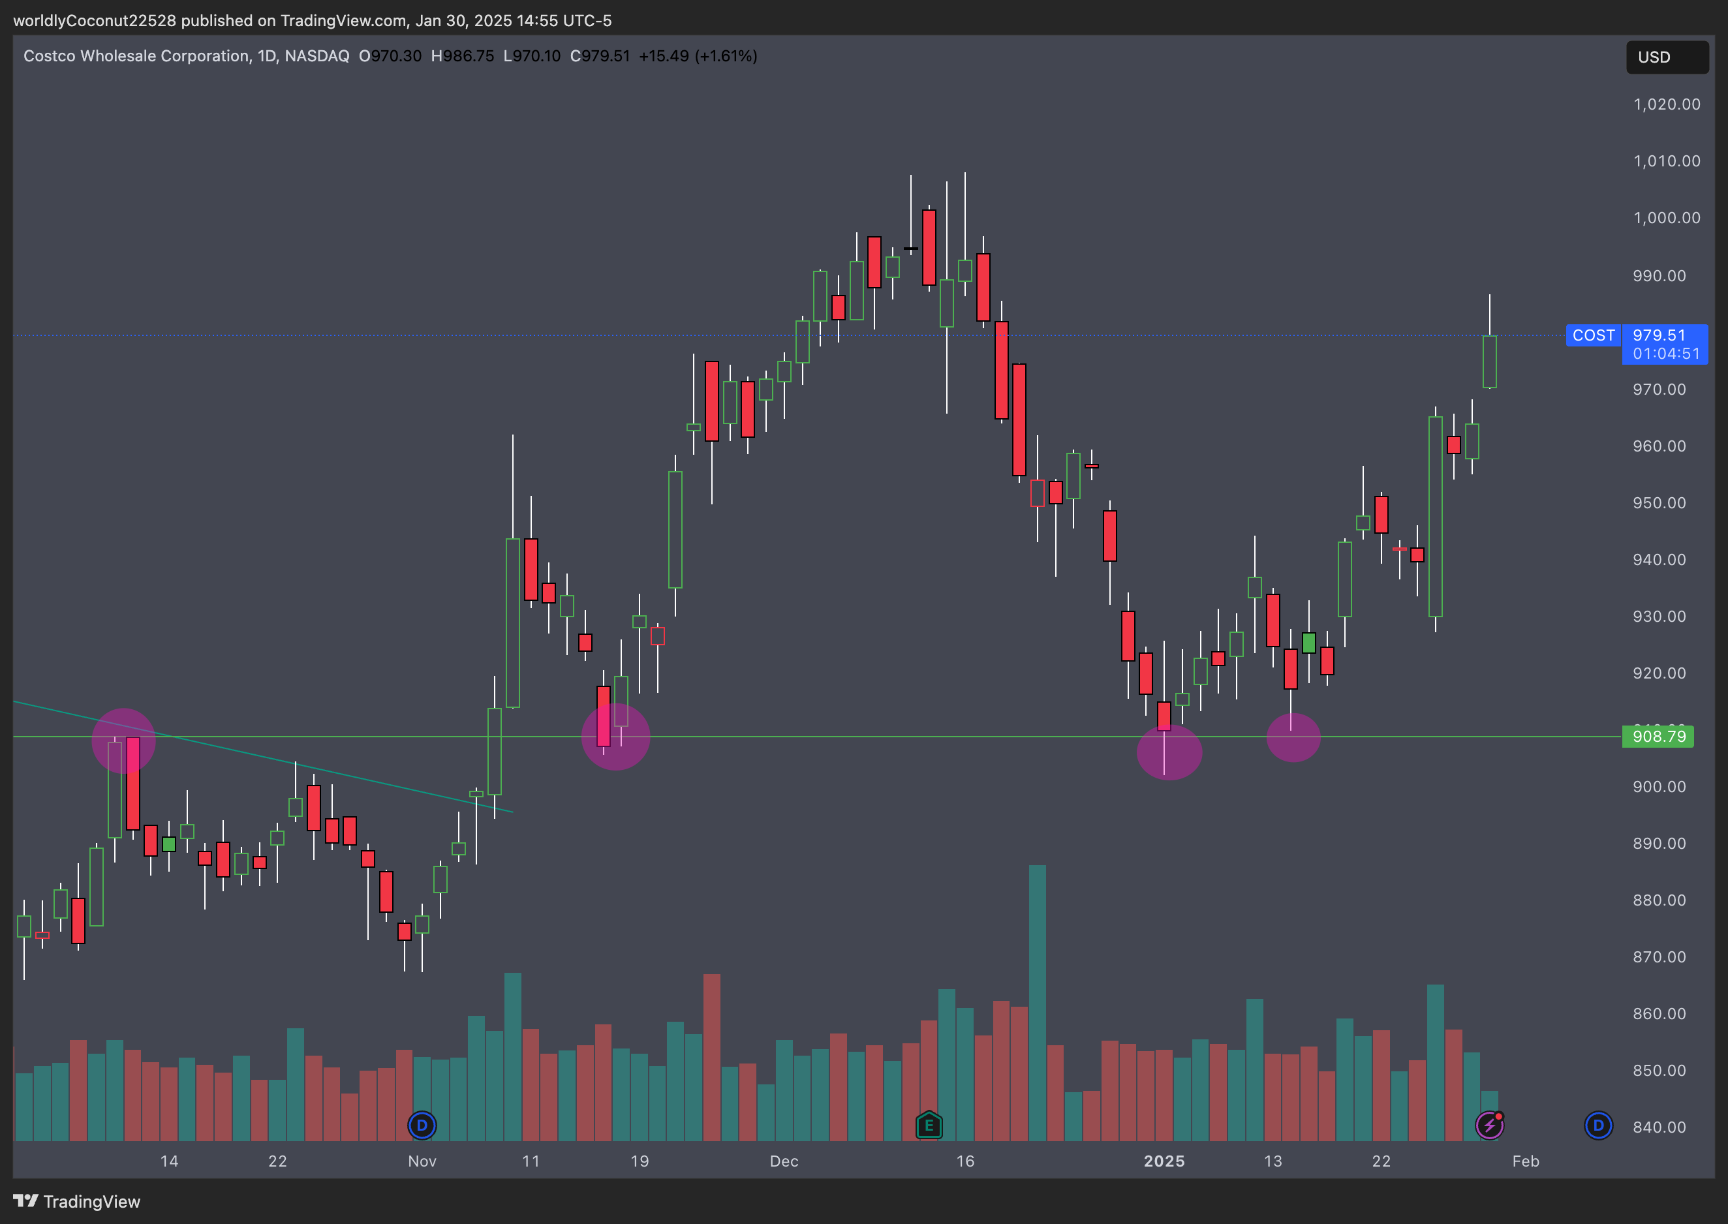Click the blue COST symbol label
This screenshot has width=1728, height=1224.
click(x=1592, y=335)
